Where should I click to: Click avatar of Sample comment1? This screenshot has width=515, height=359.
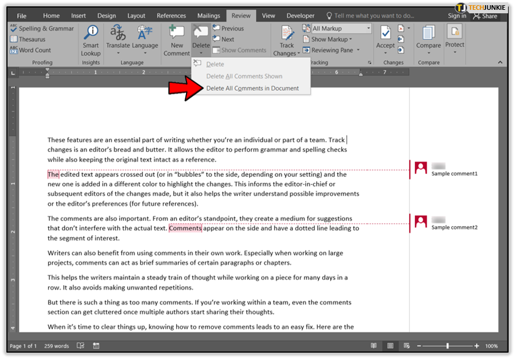(421, 168)
